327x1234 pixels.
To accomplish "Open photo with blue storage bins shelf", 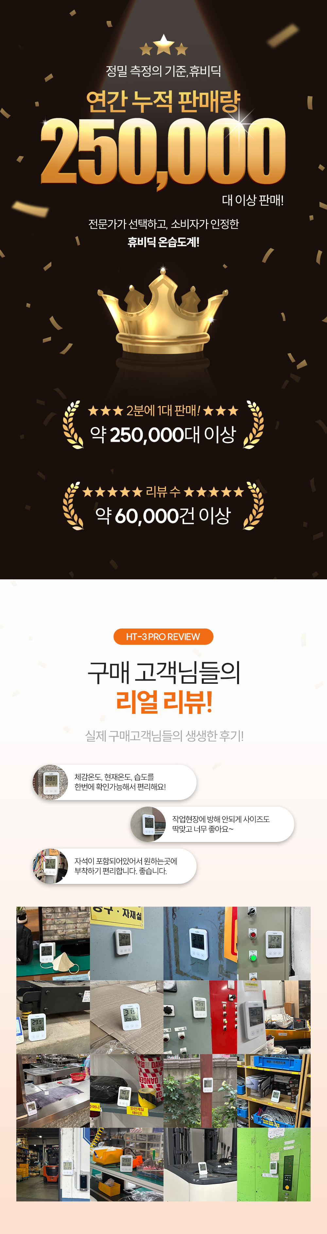I will [274, 1090].
